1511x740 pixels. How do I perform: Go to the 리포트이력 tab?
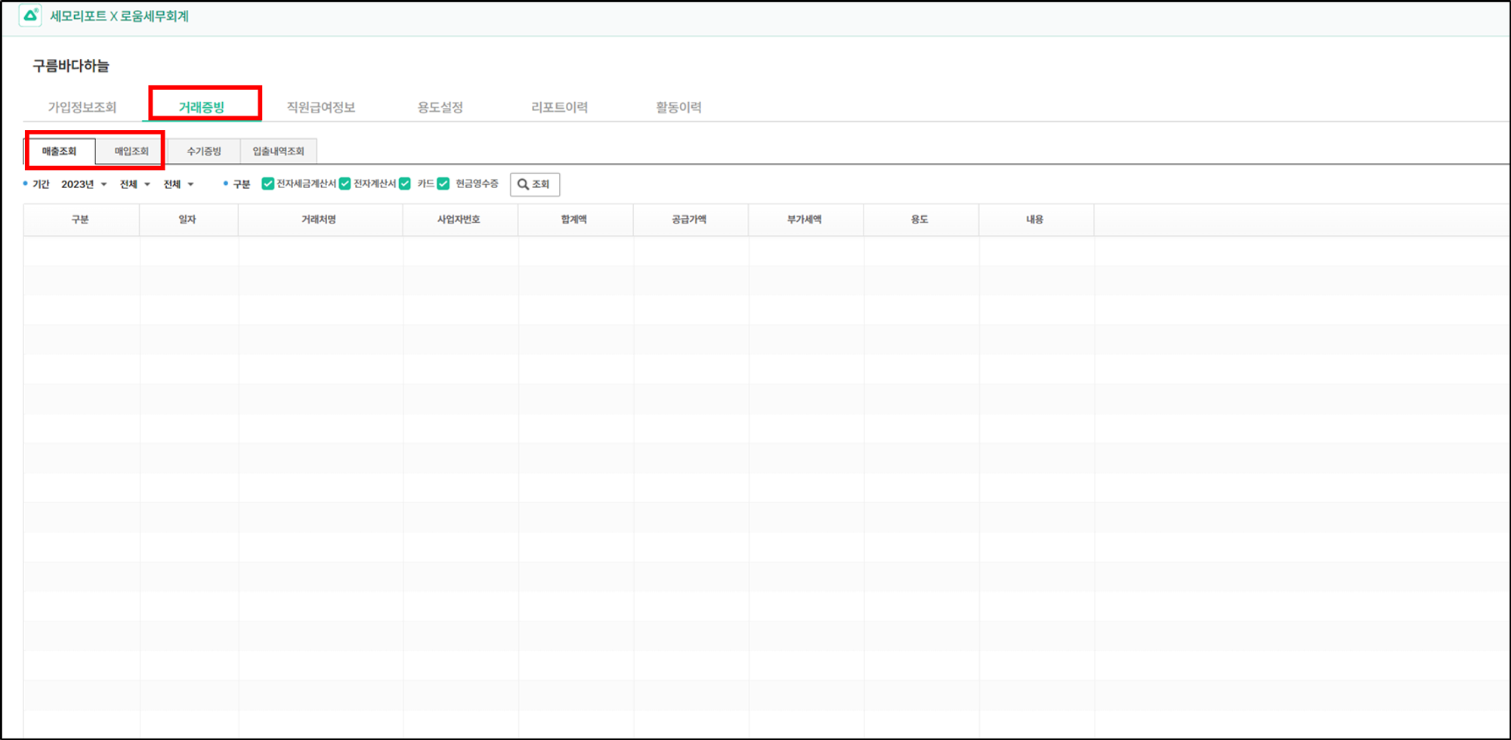[x=559, y=107]
